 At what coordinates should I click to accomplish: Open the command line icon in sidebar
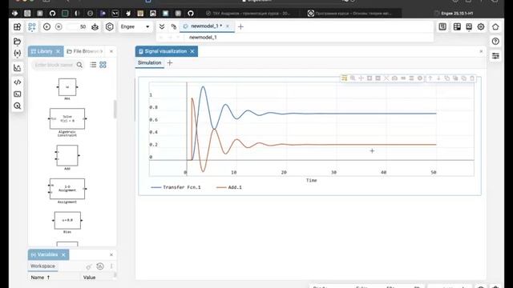point(18,94)
